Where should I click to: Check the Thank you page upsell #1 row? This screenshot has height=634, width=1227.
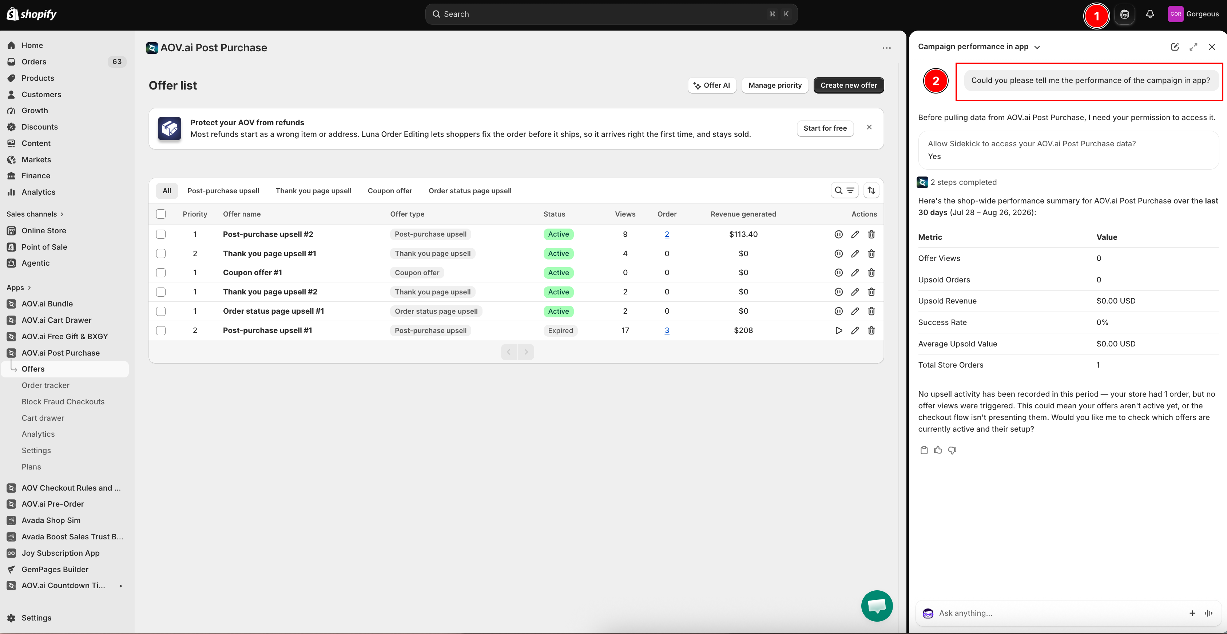[x=161, y=253]
